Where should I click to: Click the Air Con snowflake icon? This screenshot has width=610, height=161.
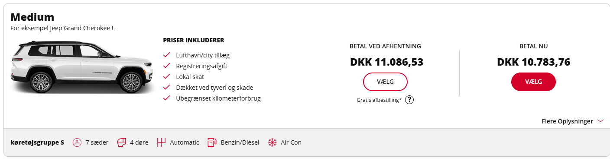[272, 142]
